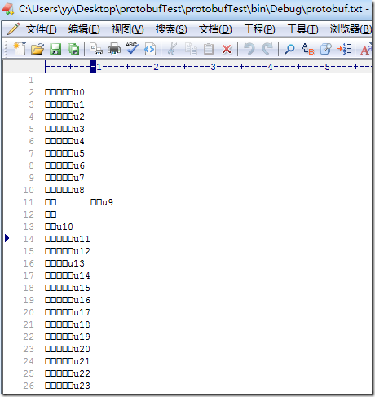Click the text ending in u17

point(68,312)
